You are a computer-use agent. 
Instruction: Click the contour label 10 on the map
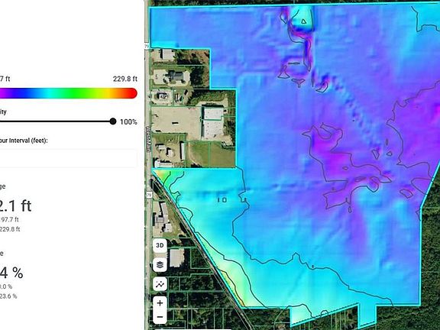222,200
